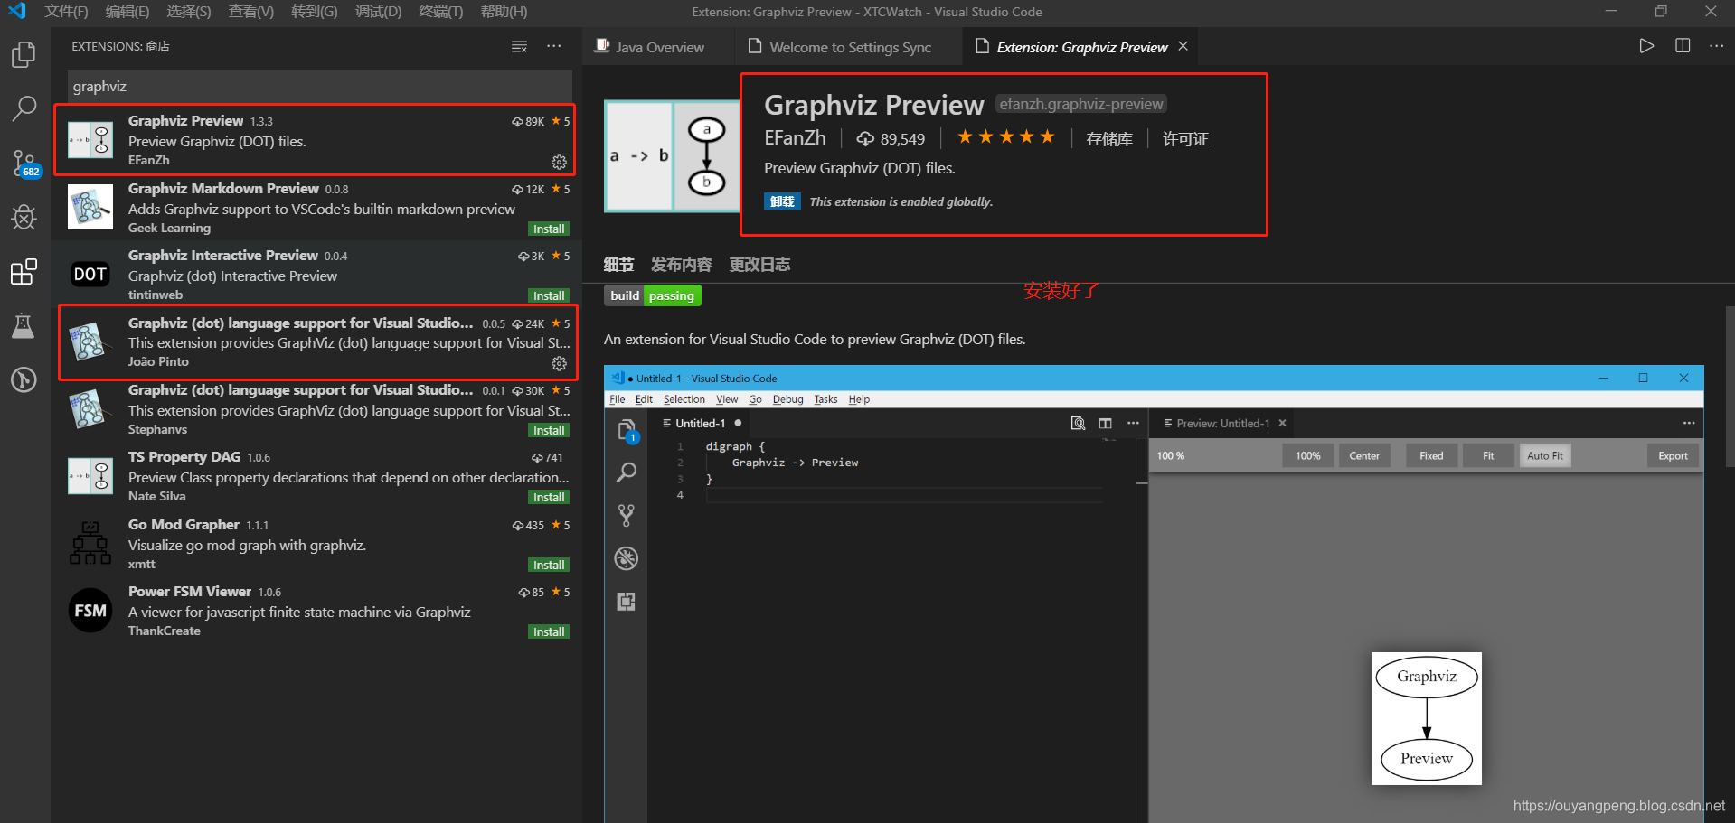1735x823 pixels.
Task: Open the 帮助(H) menu
Action: [x=504, y=12]
